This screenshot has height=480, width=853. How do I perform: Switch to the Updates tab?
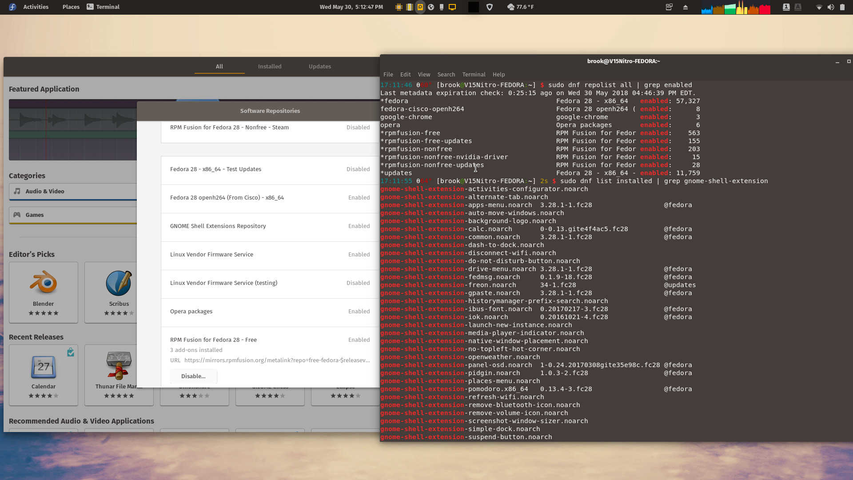(320, 66)
